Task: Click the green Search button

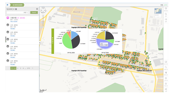Action: pos(34,12)
